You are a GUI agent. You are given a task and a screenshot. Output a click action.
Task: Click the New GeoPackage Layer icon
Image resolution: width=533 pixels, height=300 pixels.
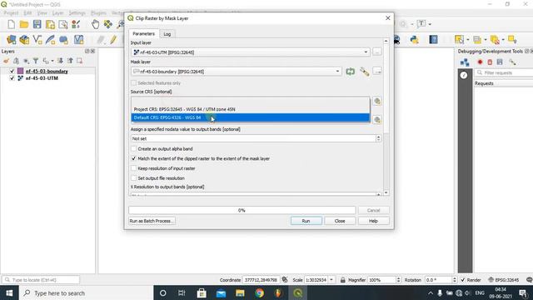pyautogui.click(x=24, y=40)
